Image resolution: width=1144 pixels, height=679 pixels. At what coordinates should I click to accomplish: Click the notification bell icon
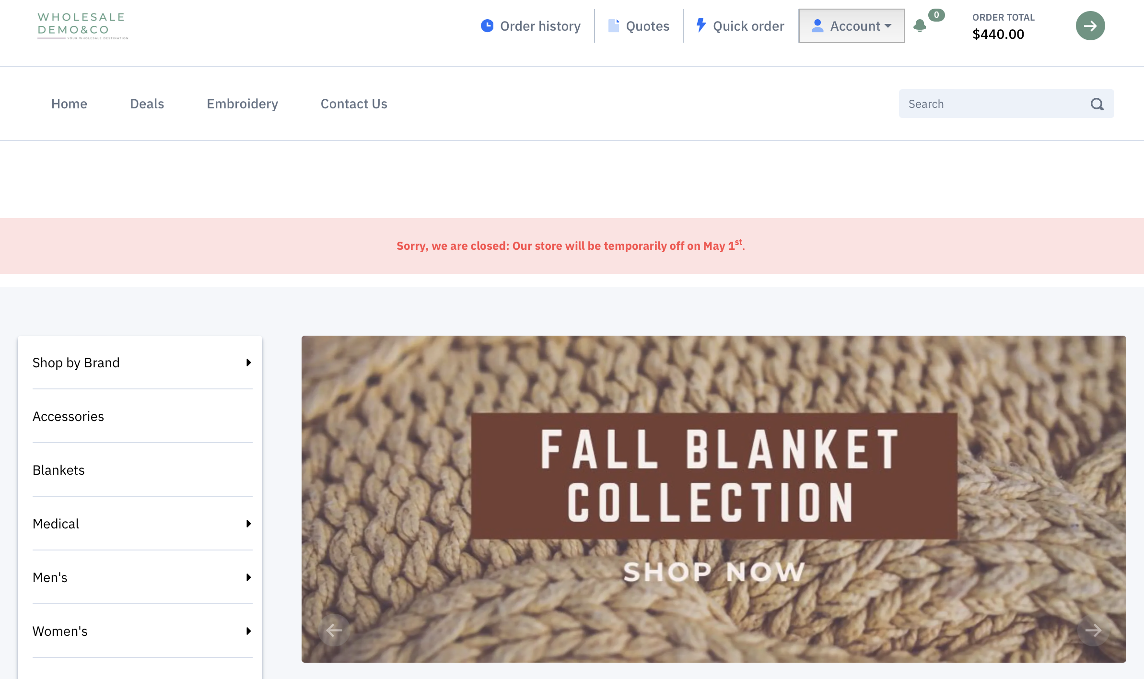[x=919, y=26]
